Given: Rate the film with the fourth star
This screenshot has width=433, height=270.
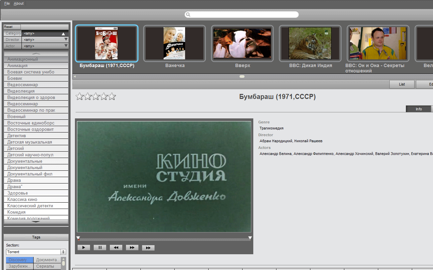Looking at the screenshot, I should point(104,97).
